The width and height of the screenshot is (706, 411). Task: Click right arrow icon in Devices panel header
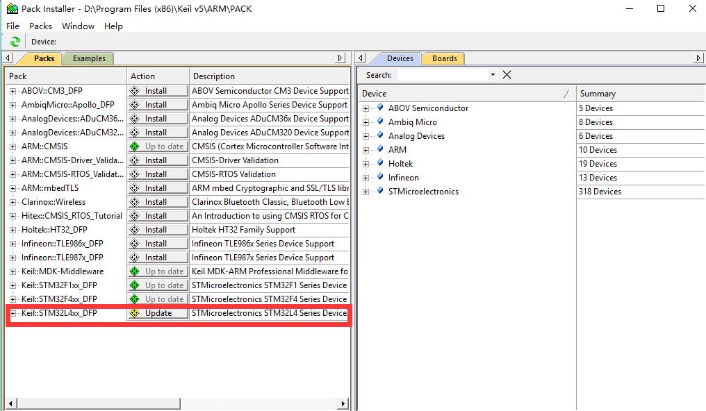(x=697, y=58)
